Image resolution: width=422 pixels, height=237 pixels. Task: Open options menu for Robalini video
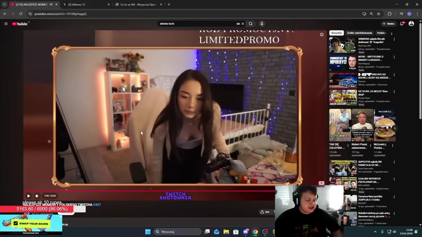394,214
